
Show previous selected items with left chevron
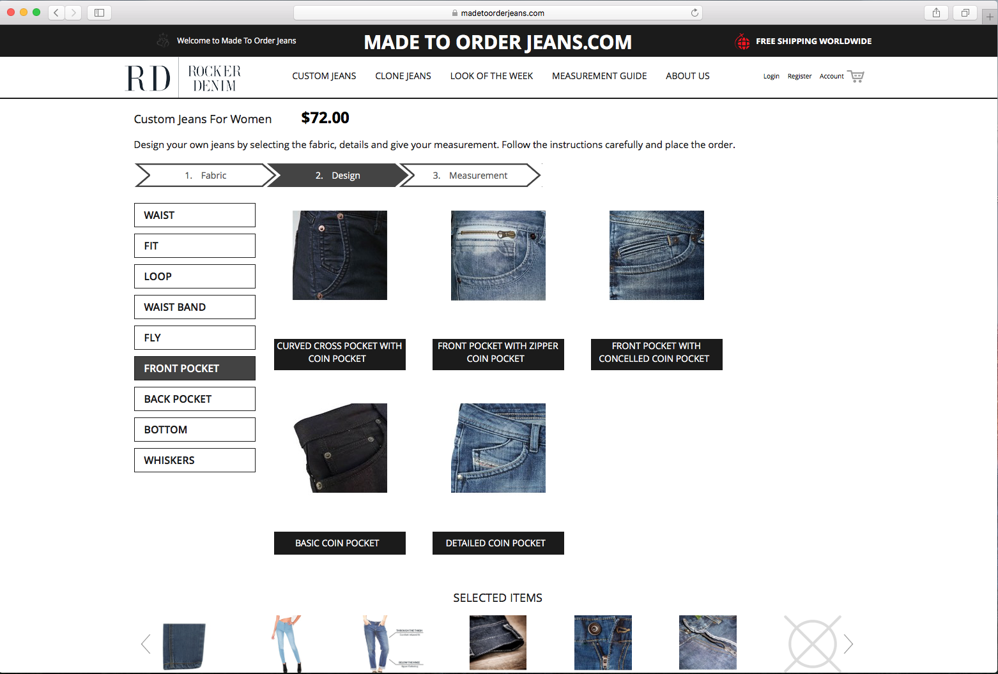146,644
